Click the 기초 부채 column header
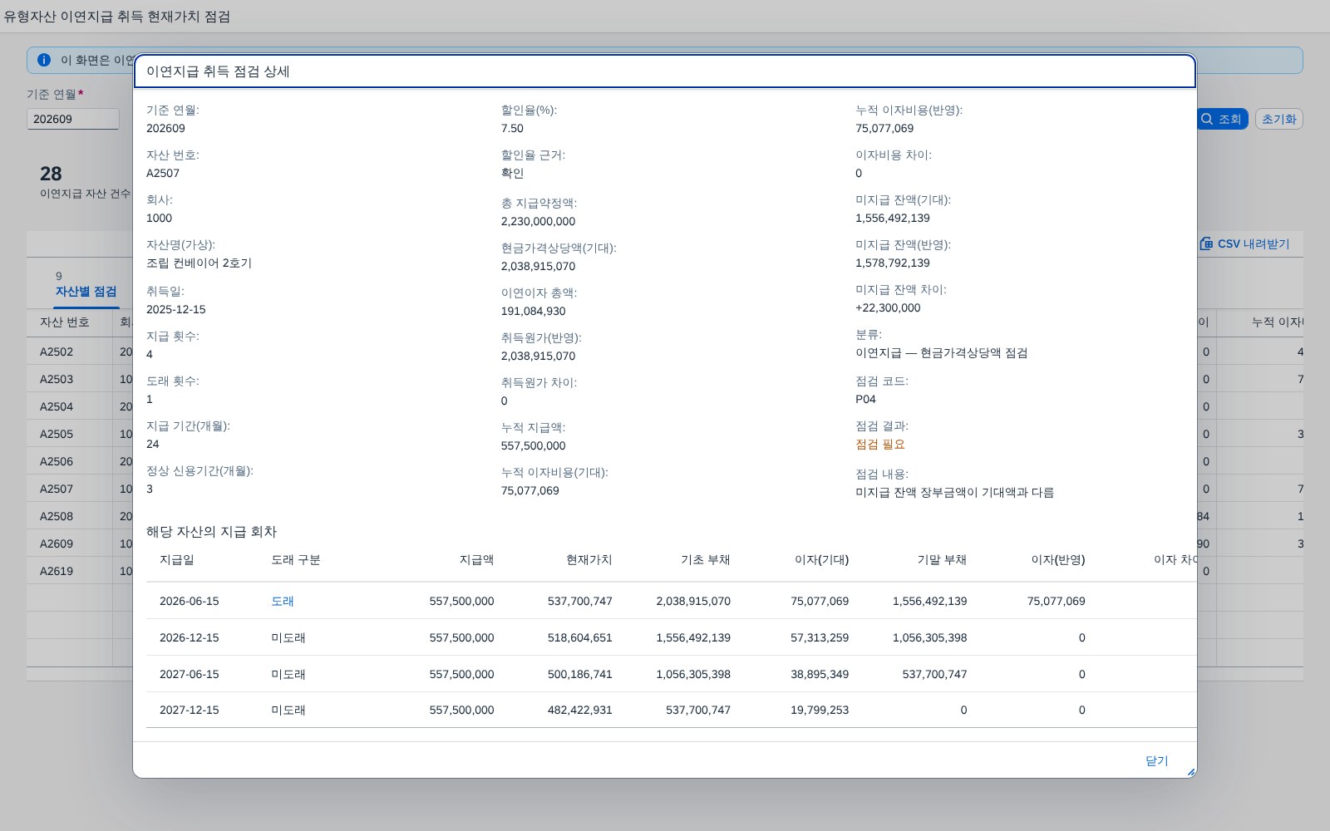 point(705,560)
